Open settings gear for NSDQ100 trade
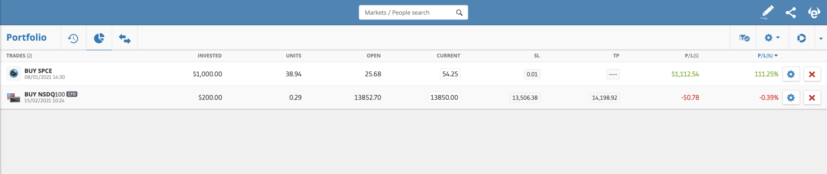827x174 pixels. pos(791,97)
